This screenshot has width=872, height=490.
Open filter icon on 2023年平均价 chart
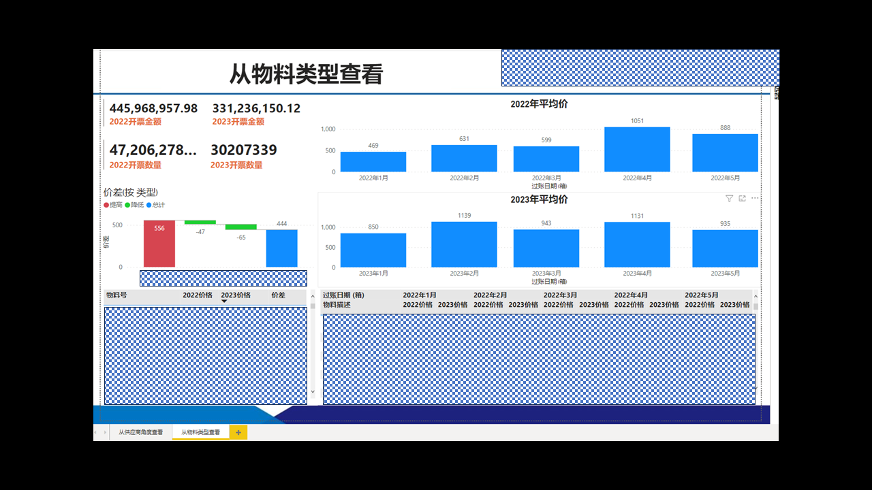729,199
